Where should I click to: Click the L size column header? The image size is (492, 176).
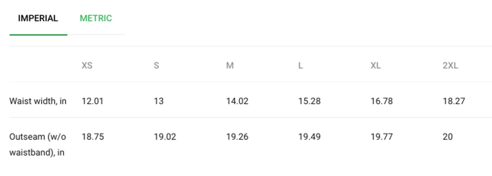pyautogui.click(x=300, y=65)
